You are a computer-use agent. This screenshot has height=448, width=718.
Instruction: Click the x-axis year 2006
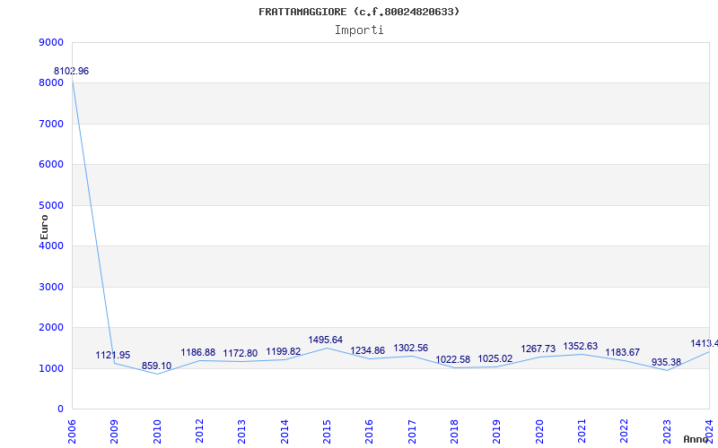point(72,432)
